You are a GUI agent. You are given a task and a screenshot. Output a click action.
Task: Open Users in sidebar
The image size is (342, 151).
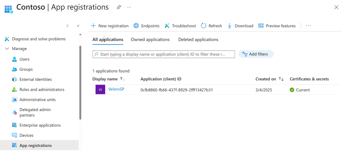pyautogui.click(x=21, y=59)
